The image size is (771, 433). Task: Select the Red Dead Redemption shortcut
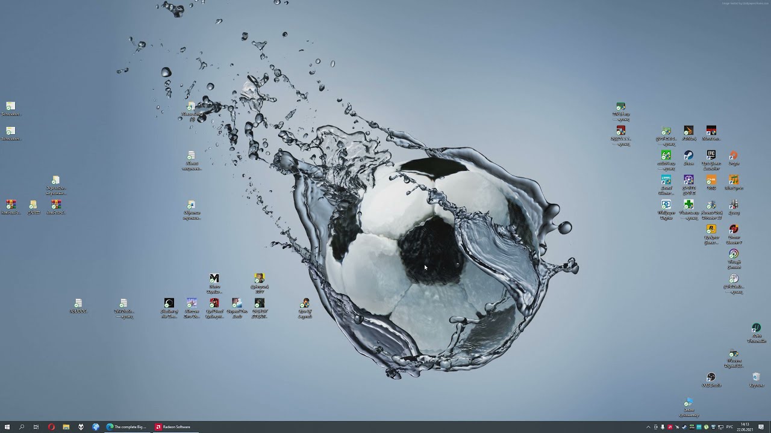[x=214, y=308]
